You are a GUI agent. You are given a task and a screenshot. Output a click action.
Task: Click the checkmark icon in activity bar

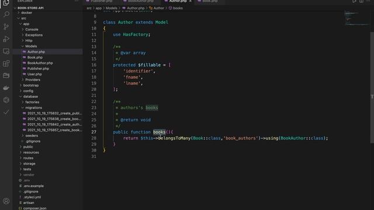click(6, 112)
